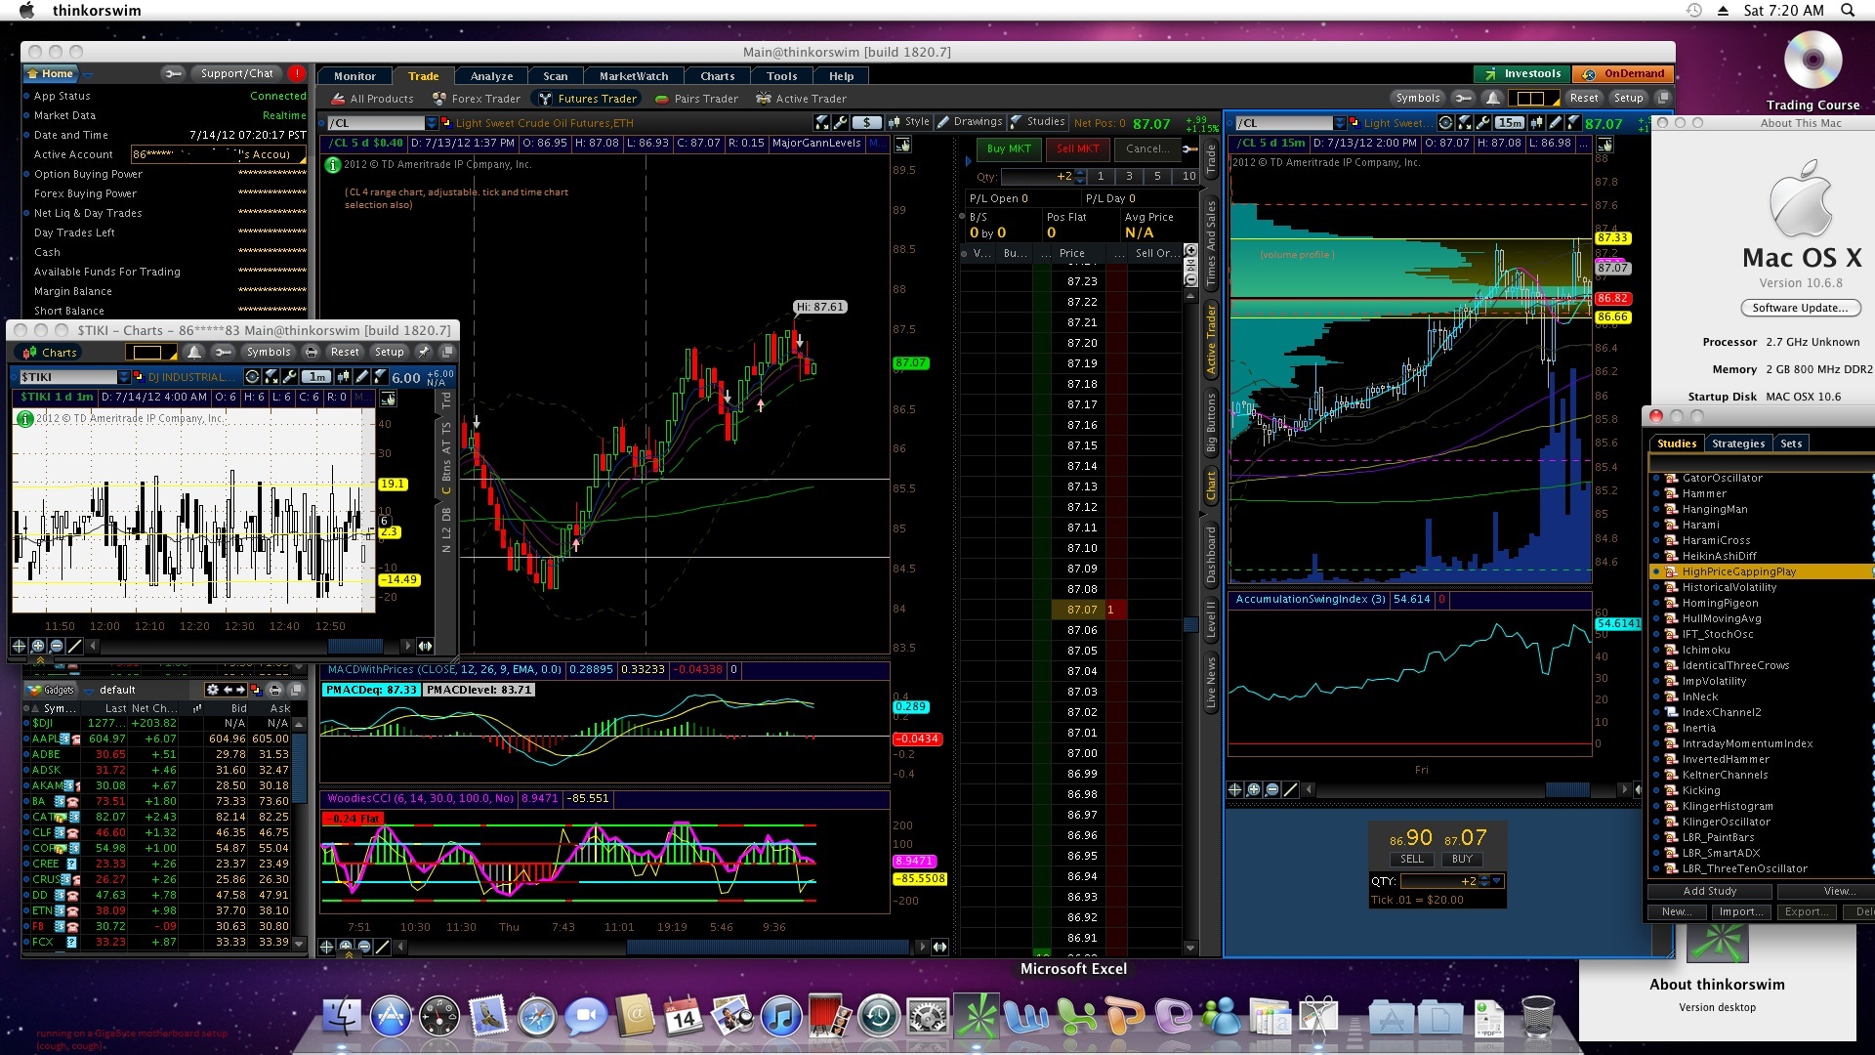
Task: Click the OnDemand button
Action: coord(1623,73)
